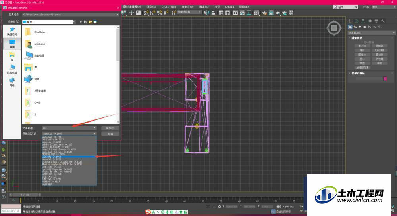Screen dimensions: 397x216
Task: Switch to the Modify panel tab
Action: pyautogui.click(x=357, y=21)
